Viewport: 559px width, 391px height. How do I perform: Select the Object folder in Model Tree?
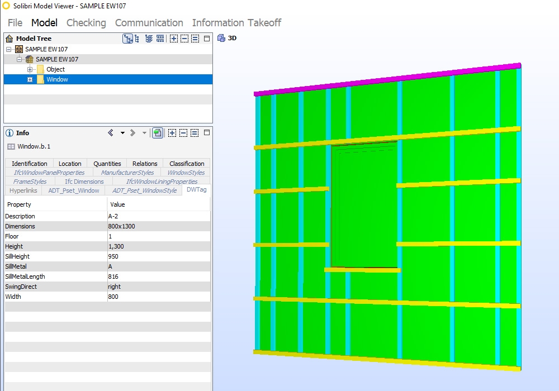(x=55, y=69)
